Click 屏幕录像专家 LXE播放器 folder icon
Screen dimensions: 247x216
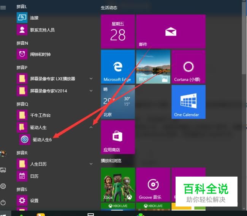pos(22,78)
